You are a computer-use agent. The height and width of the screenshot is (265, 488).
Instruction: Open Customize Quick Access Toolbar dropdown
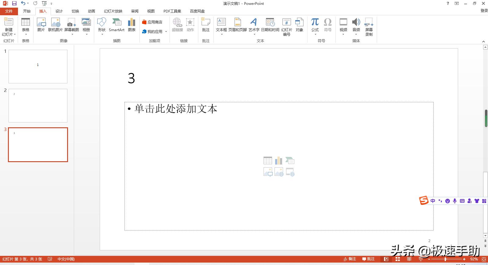pyautogui.click(x=51, y=4)
